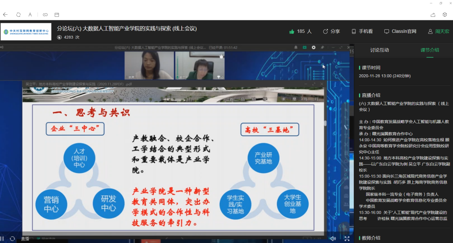Click the user profile 周天宏

click(439, 31)
